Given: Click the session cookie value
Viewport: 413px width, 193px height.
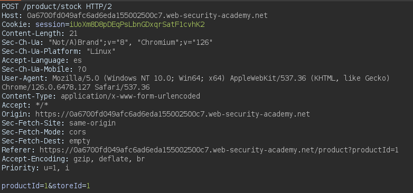Looking at the screenshot, I should (137, 24).
